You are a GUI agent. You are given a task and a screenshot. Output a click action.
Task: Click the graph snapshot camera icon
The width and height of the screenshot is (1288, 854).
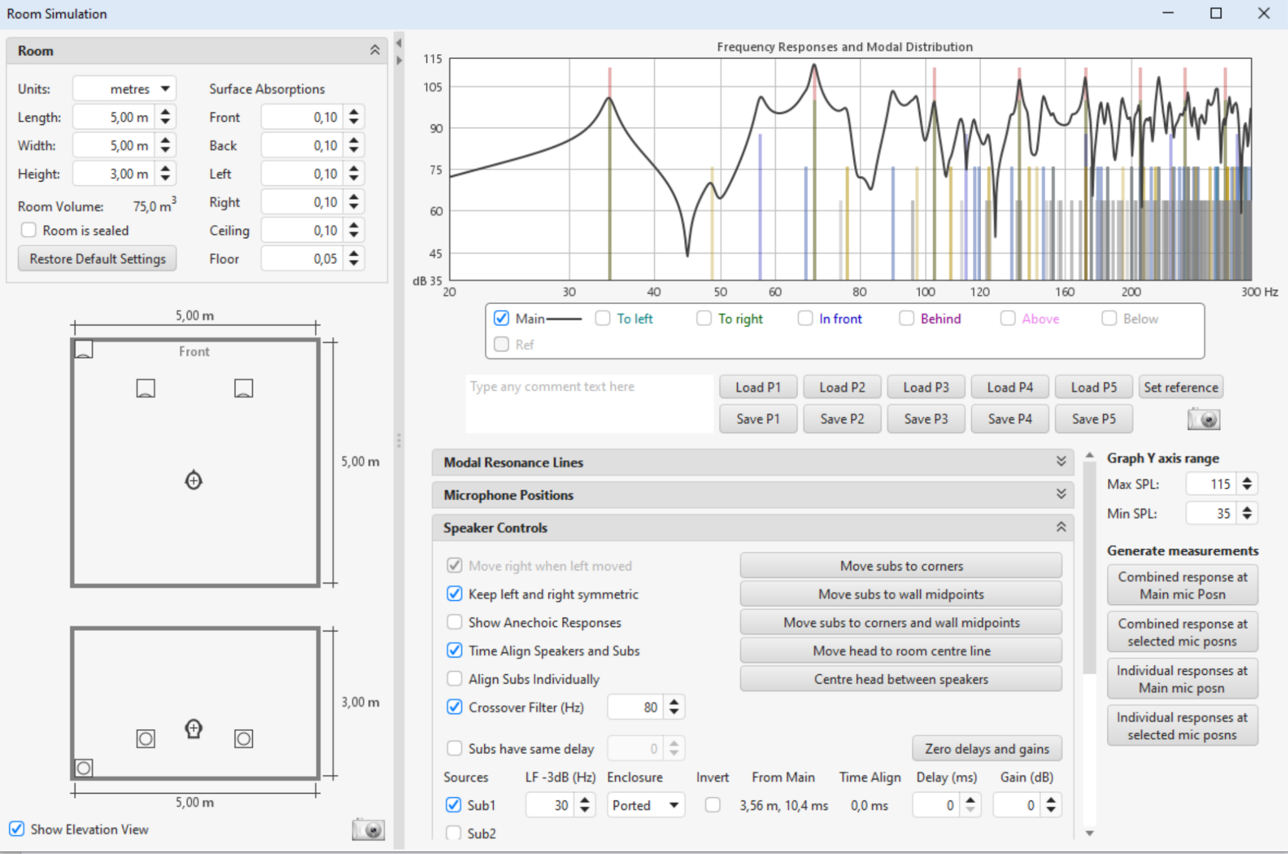(1204, 419)
